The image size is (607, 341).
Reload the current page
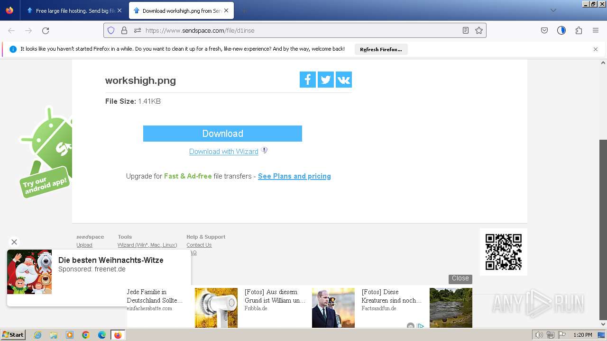pos(46,30)
